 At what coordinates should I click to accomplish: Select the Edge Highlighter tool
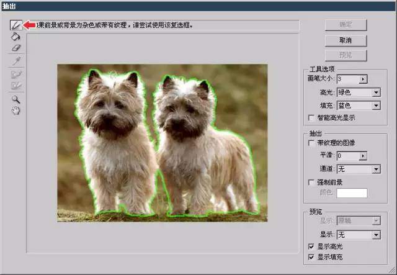16,25
